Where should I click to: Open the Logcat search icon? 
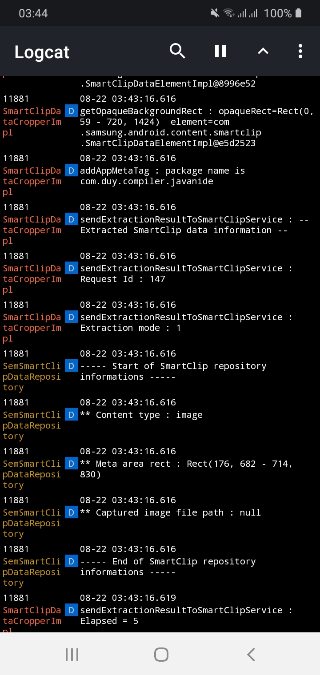click(x=177, y=51)
